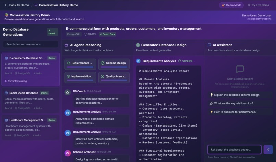Screen dimensions: 276x162
Task: Click the large empty chat bubble icon
Action: click(x=240, y=69)
